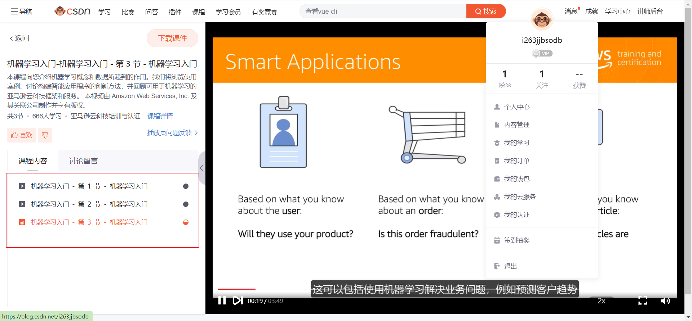This screenshot has width=692, height=321.
Task: Click the search input field
Action: 383,11
